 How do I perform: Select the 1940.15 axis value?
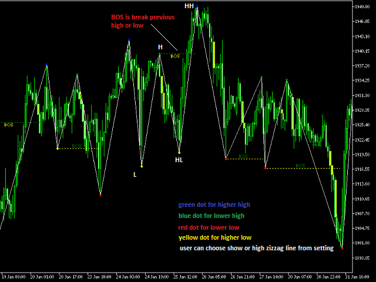pyautogui.click(x=362, y=51)
